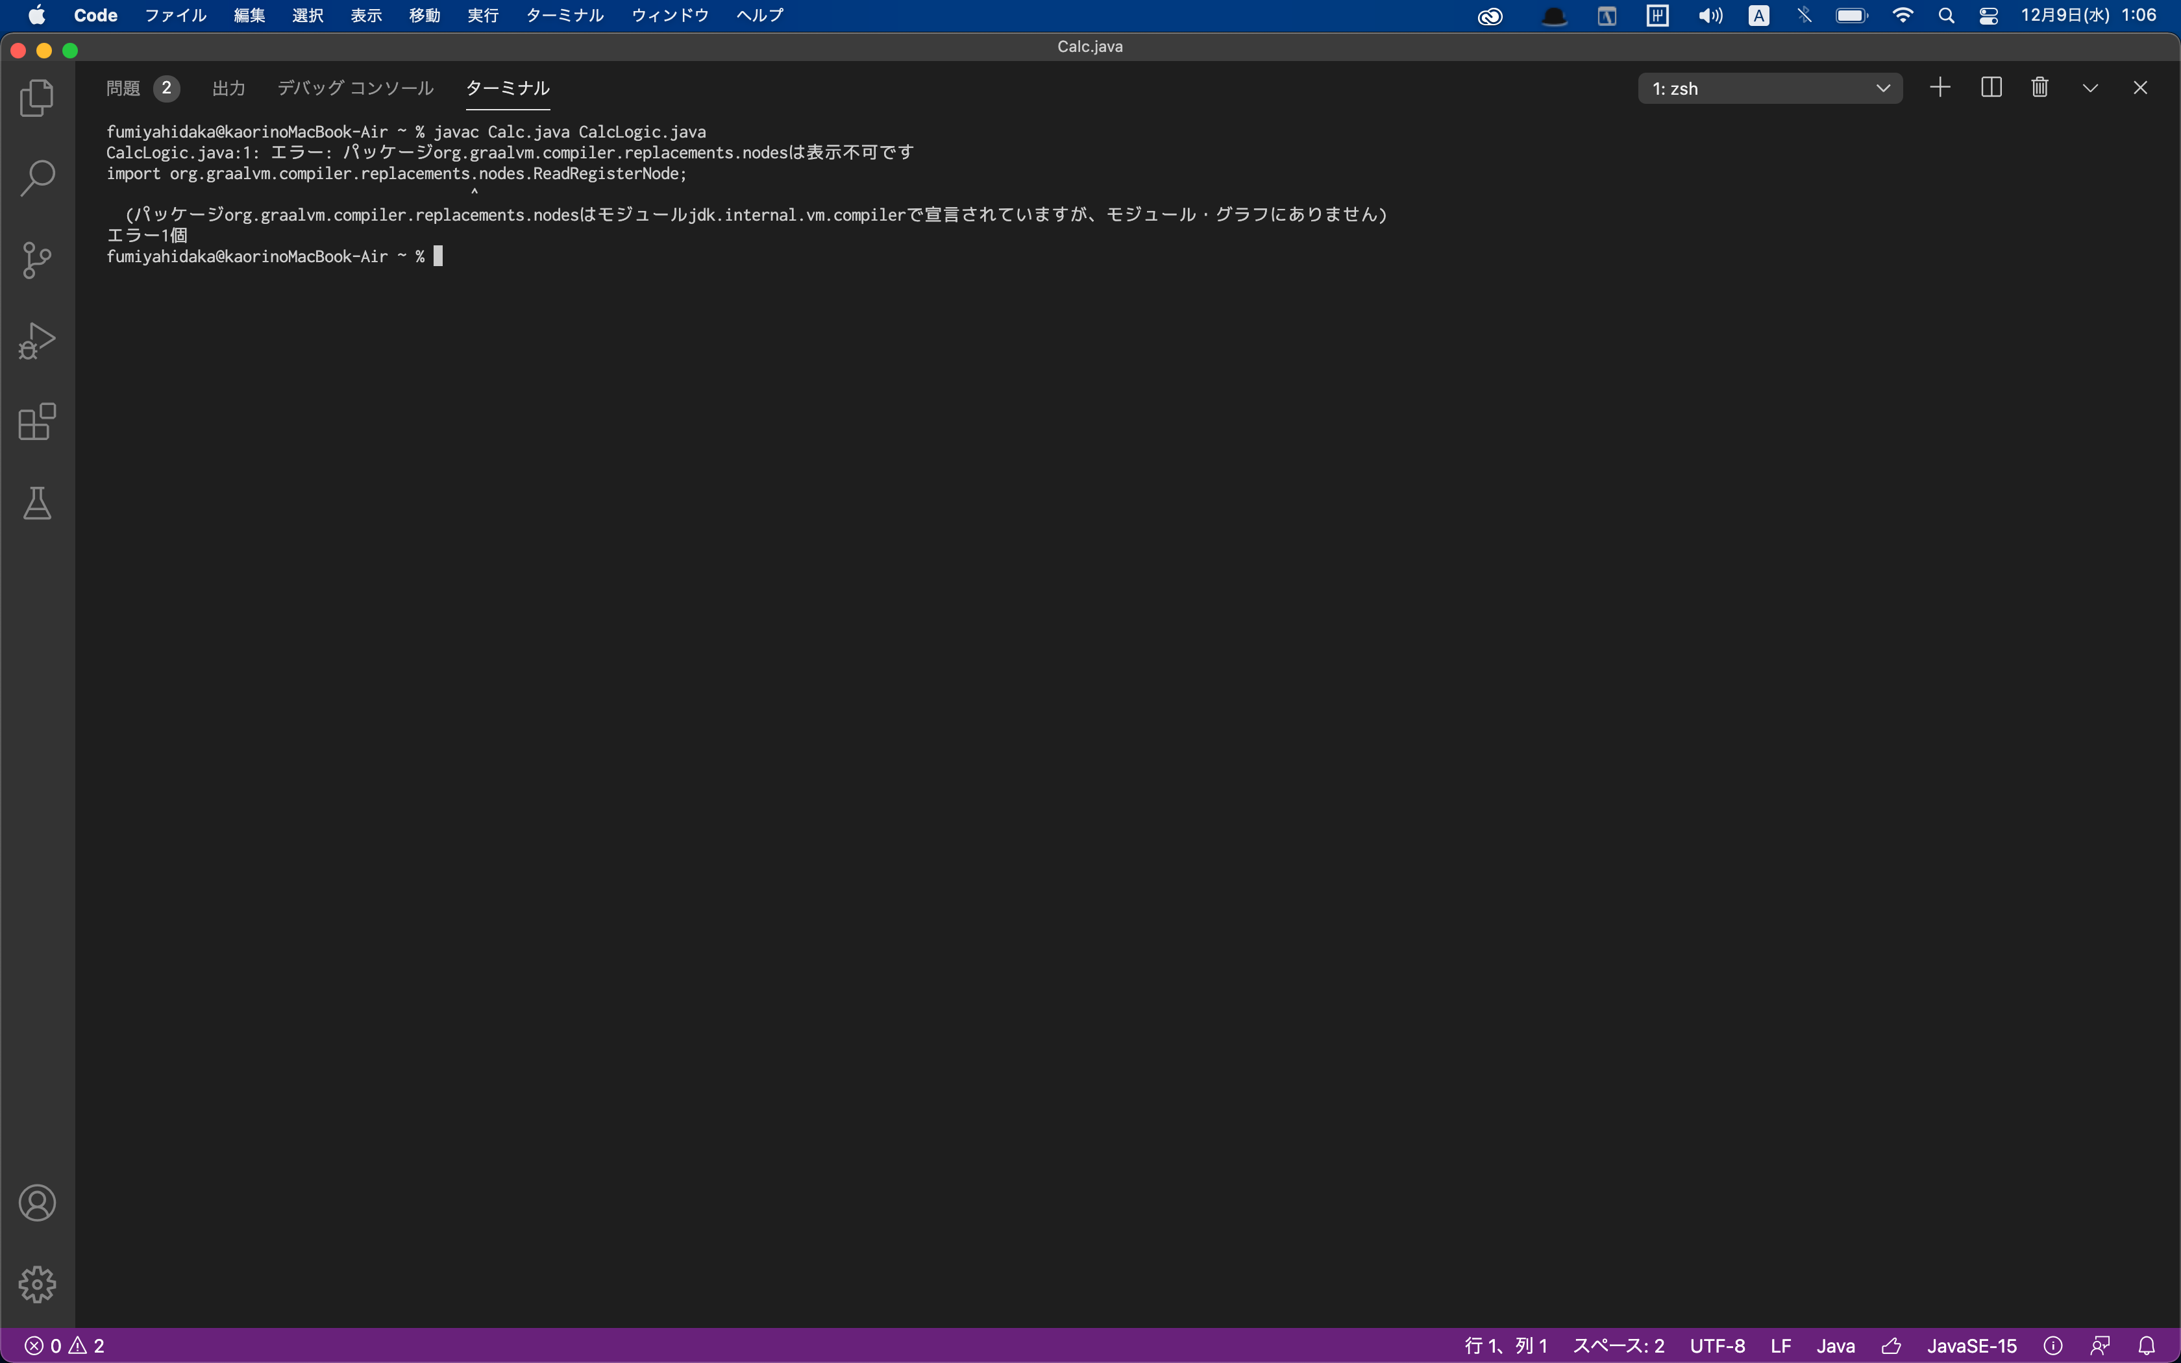Open the 移動 menu
The height and width of the screenshot is (1363, 2181).
tap(425, 16)
